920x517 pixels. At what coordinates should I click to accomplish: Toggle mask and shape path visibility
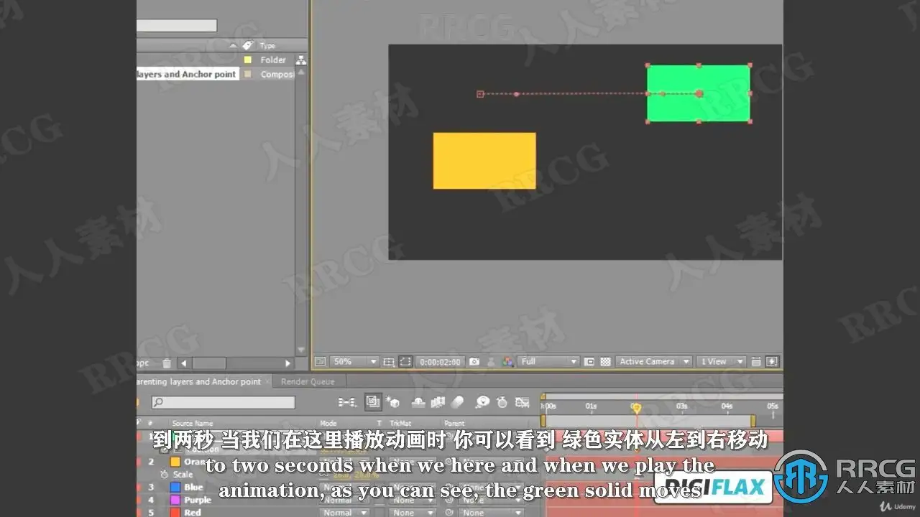click(405, 362)
